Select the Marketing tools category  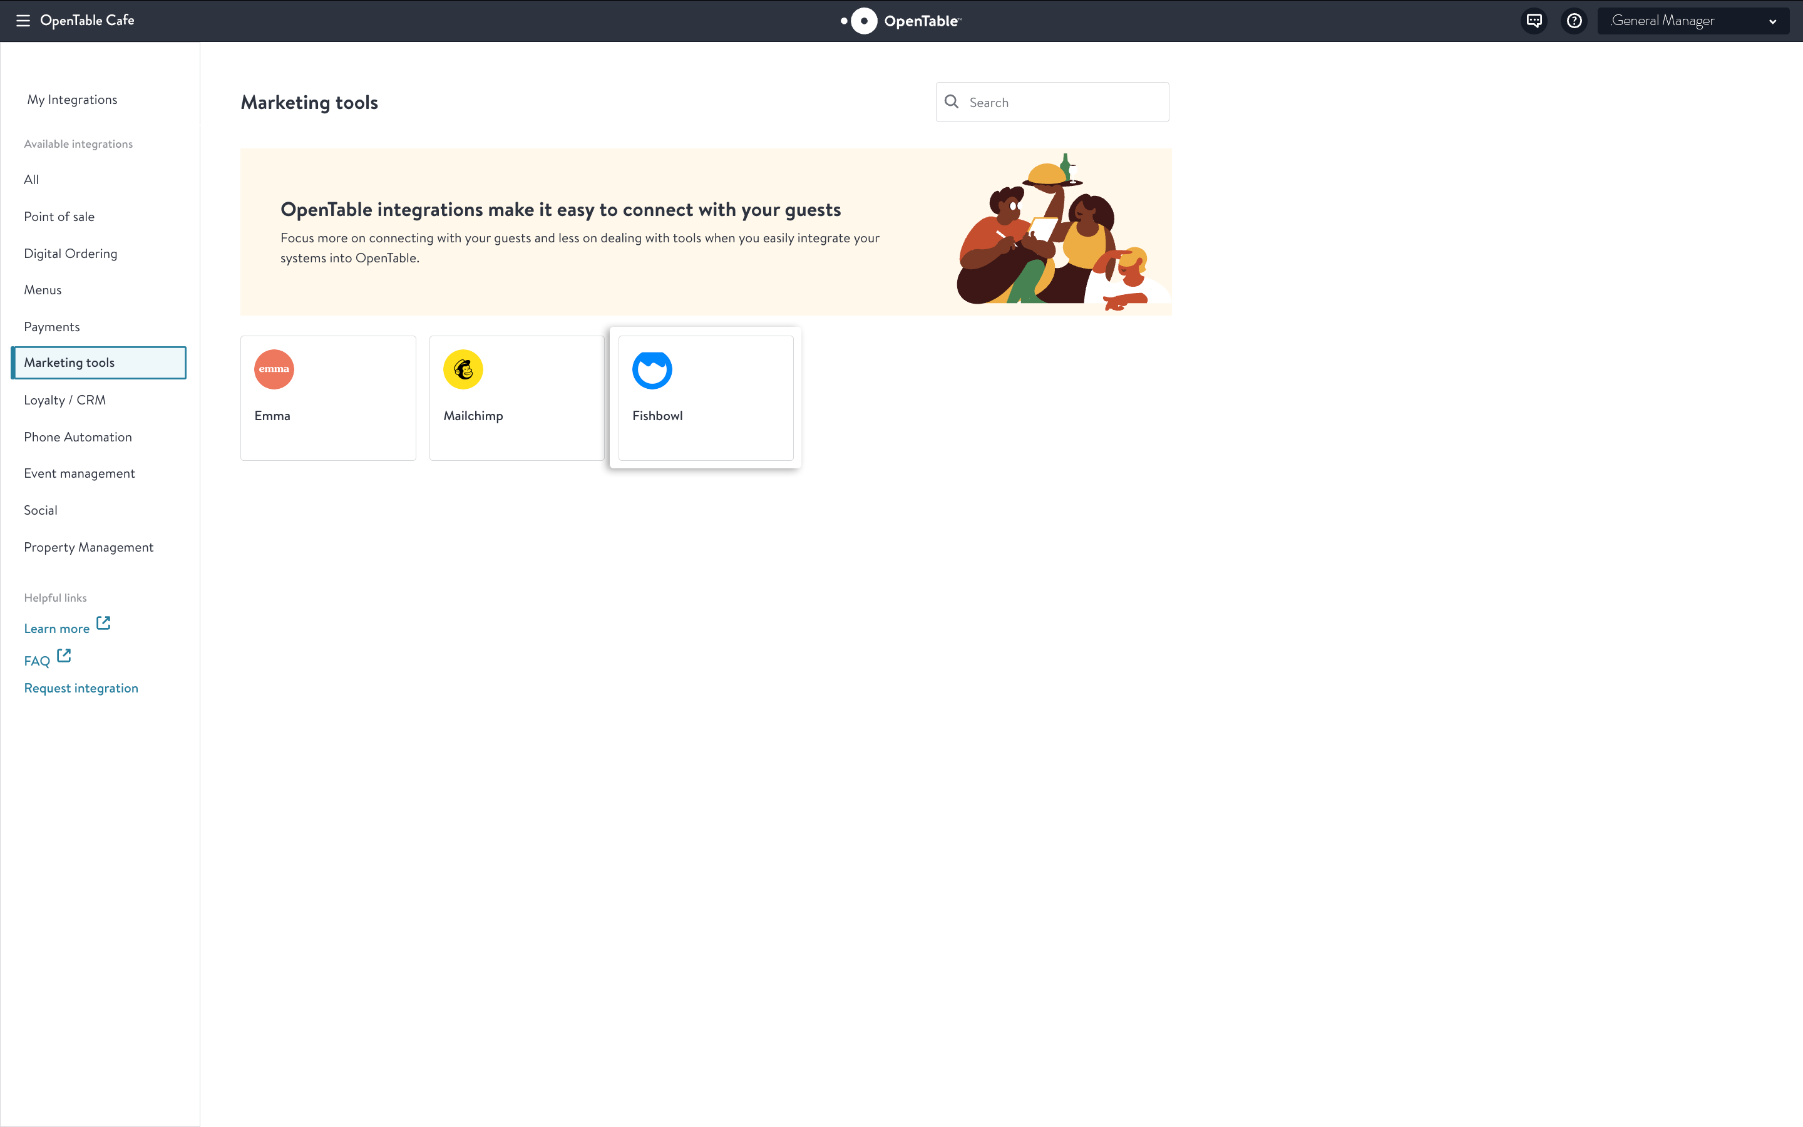tap(99, 363)
